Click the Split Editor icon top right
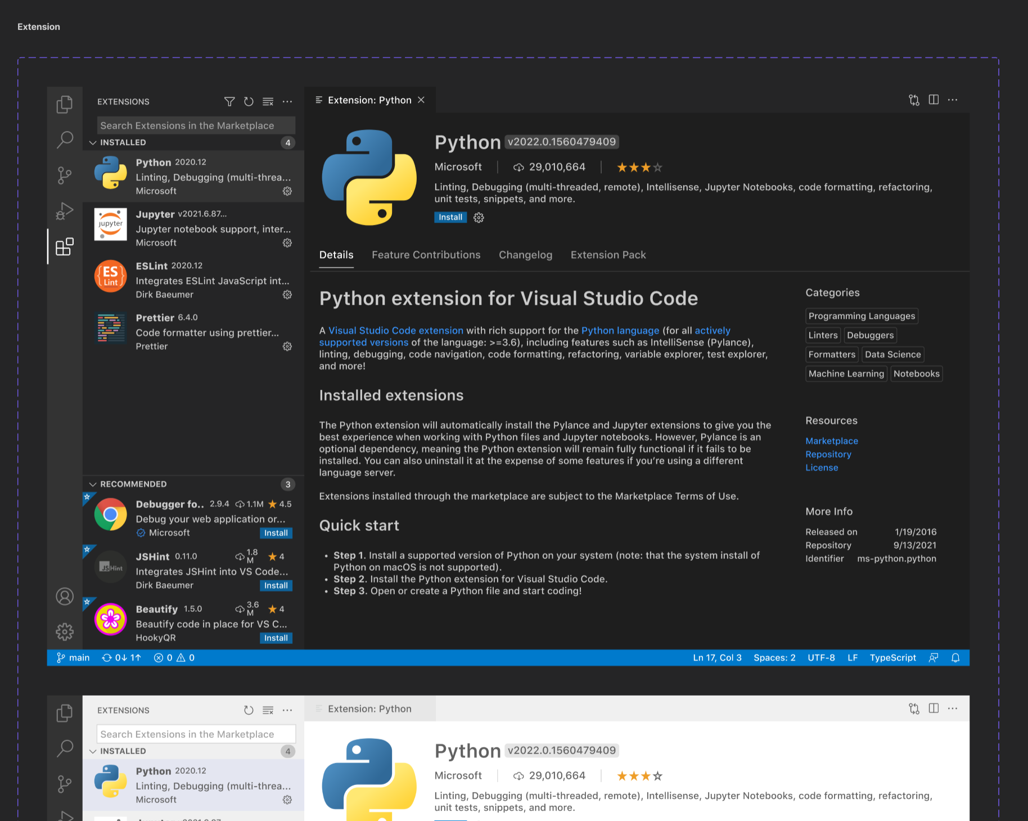 pos(933,100)
